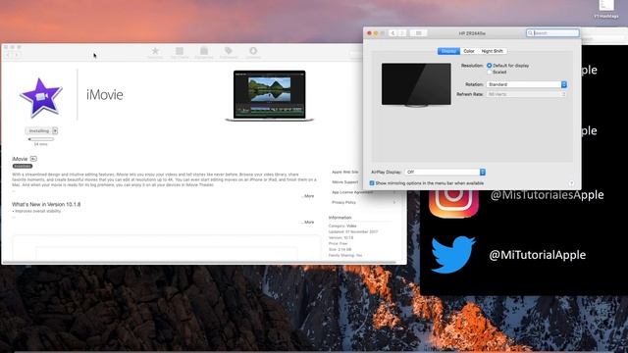Open the Refresh Rate dropdown
This screenshot has width=628, height=353.
[527, 94]
